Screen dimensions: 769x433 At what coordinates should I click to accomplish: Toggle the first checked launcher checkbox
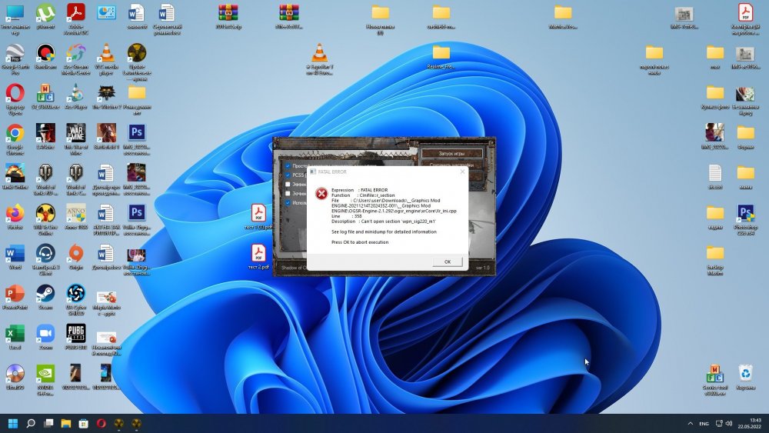point(288,165)
